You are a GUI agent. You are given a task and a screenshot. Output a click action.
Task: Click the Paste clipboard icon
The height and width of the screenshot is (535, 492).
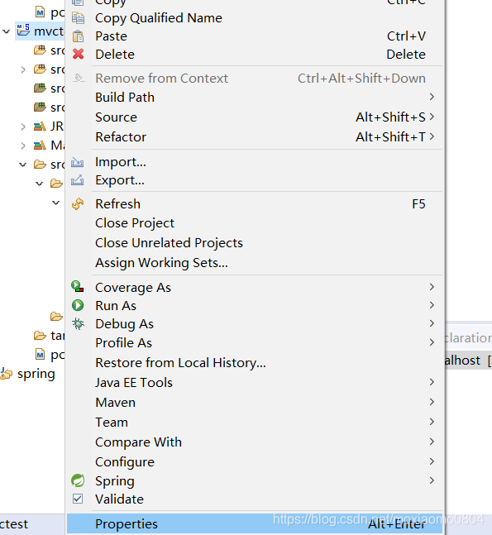click(78, 36)
